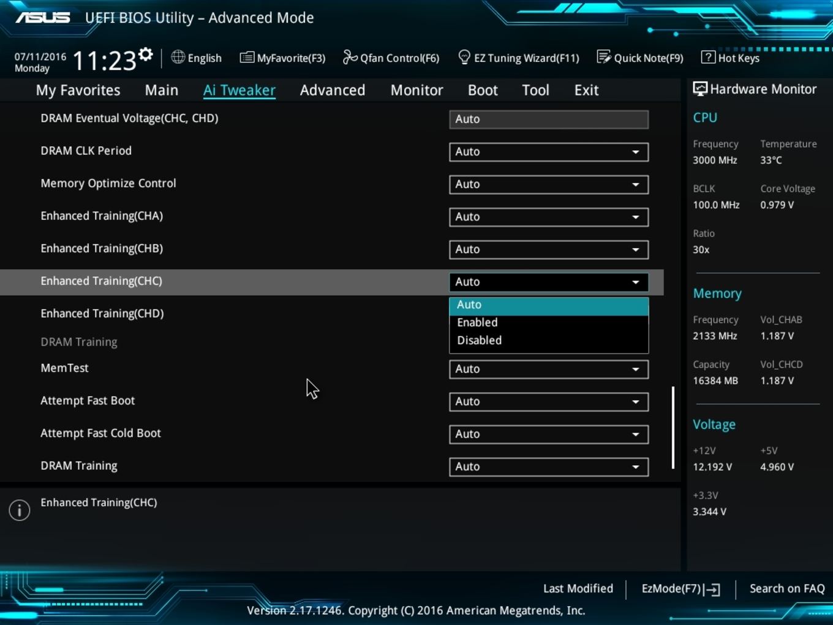Open the MemTest dropdown
The width and height of the screenshot is (833, 625).
pos(549,369)
